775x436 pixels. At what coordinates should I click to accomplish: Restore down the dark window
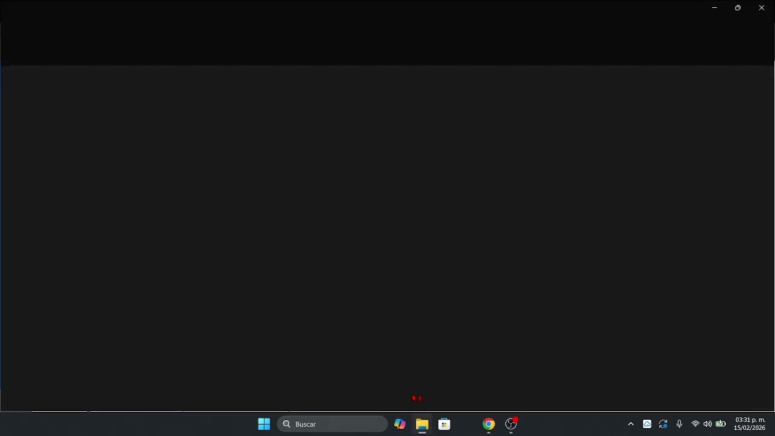(737, 8)
